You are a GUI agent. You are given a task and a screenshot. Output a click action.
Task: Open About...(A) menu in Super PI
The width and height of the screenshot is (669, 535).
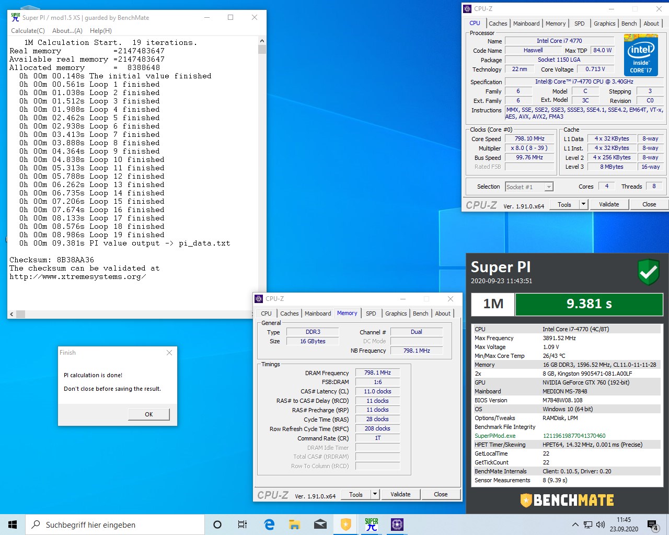67,31
